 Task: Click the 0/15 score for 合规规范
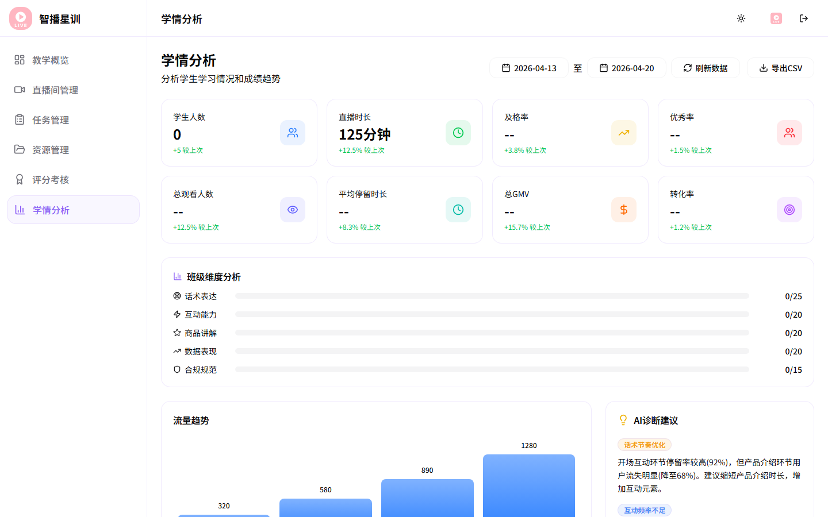(793, 370)
